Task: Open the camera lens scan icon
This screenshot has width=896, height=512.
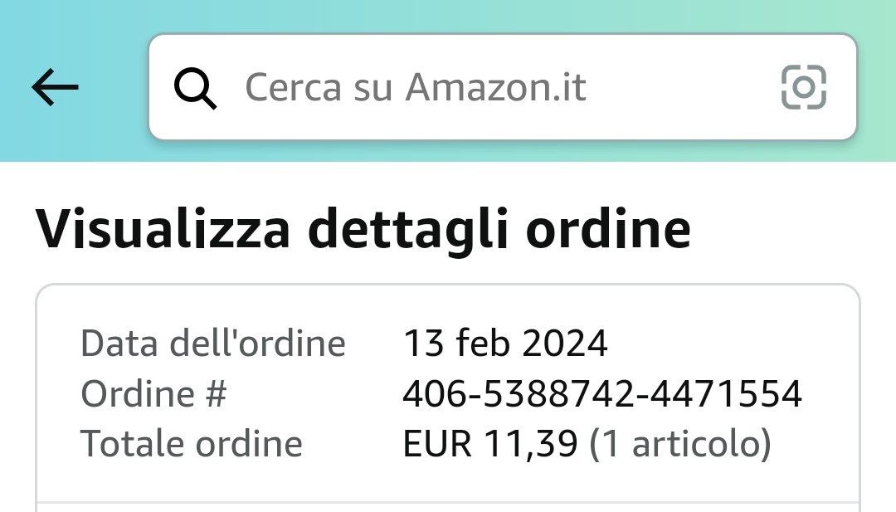Action: pos(803,87)
